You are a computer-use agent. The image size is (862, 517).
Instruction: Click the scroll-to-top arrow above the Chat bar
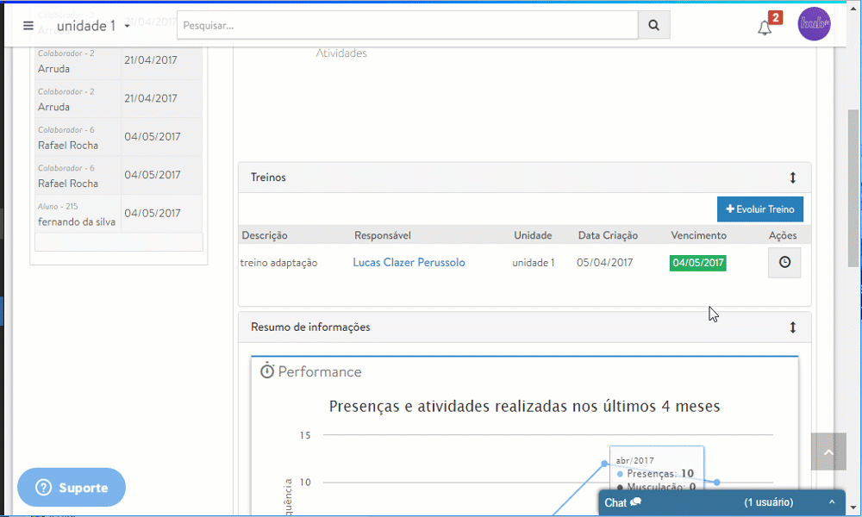click(x=828, y=452)
